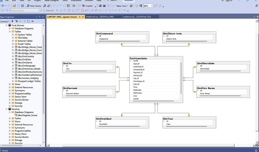
Task: Click the Analysis Services cube query icon
Action: click(49, 6)
